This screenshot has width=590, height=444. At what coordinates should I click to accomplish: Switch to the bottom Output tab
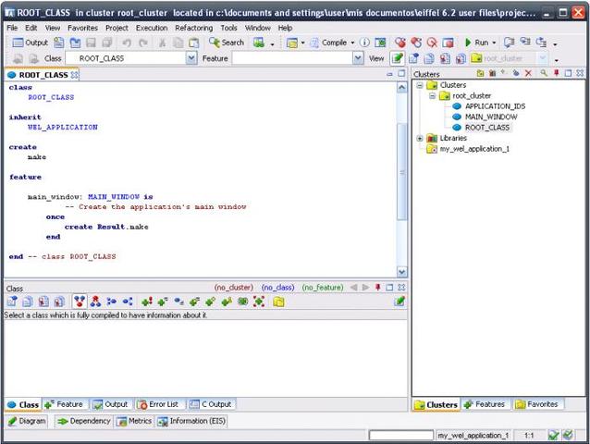click(111, 404)
